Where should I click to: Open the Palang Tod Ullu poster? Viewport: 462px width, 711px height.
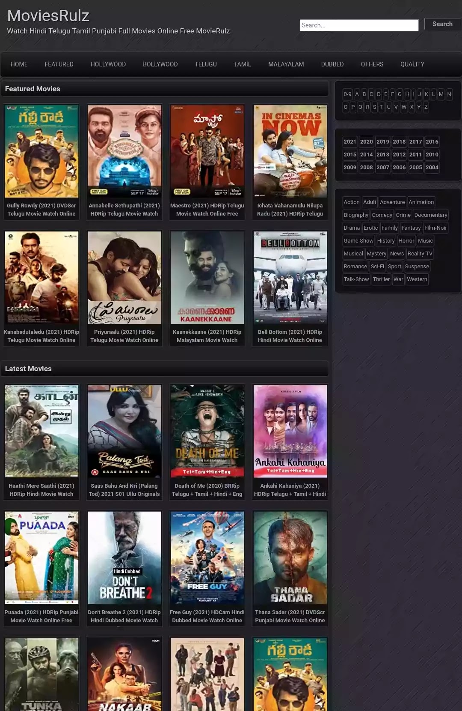(x=124, y=431)
